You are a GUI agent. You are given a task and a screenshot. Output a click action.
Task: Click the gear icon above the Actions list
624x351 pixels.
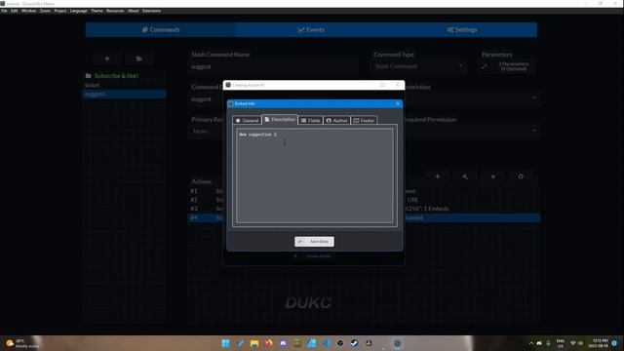(521, 176)
